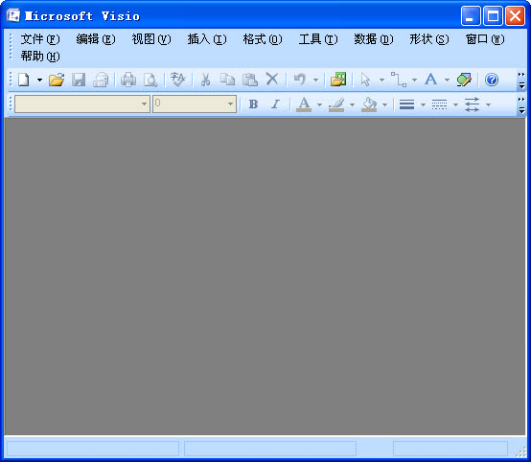531x462 pixels.
Task: Click the Open file folder icon
Action: coord(57,80)
